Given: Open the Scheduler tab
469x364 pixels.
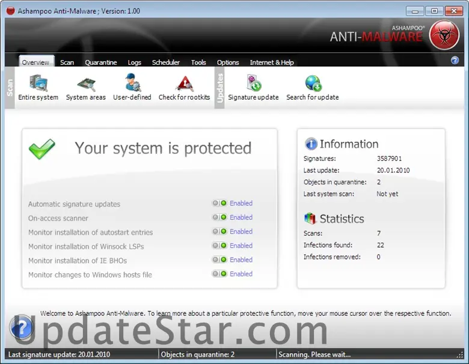Looking at the screenshot, I should click(x=166, y=62).
